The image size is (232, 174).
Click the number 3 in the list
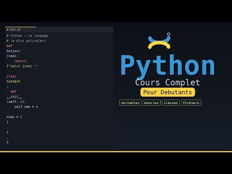(x=7, y=142)
